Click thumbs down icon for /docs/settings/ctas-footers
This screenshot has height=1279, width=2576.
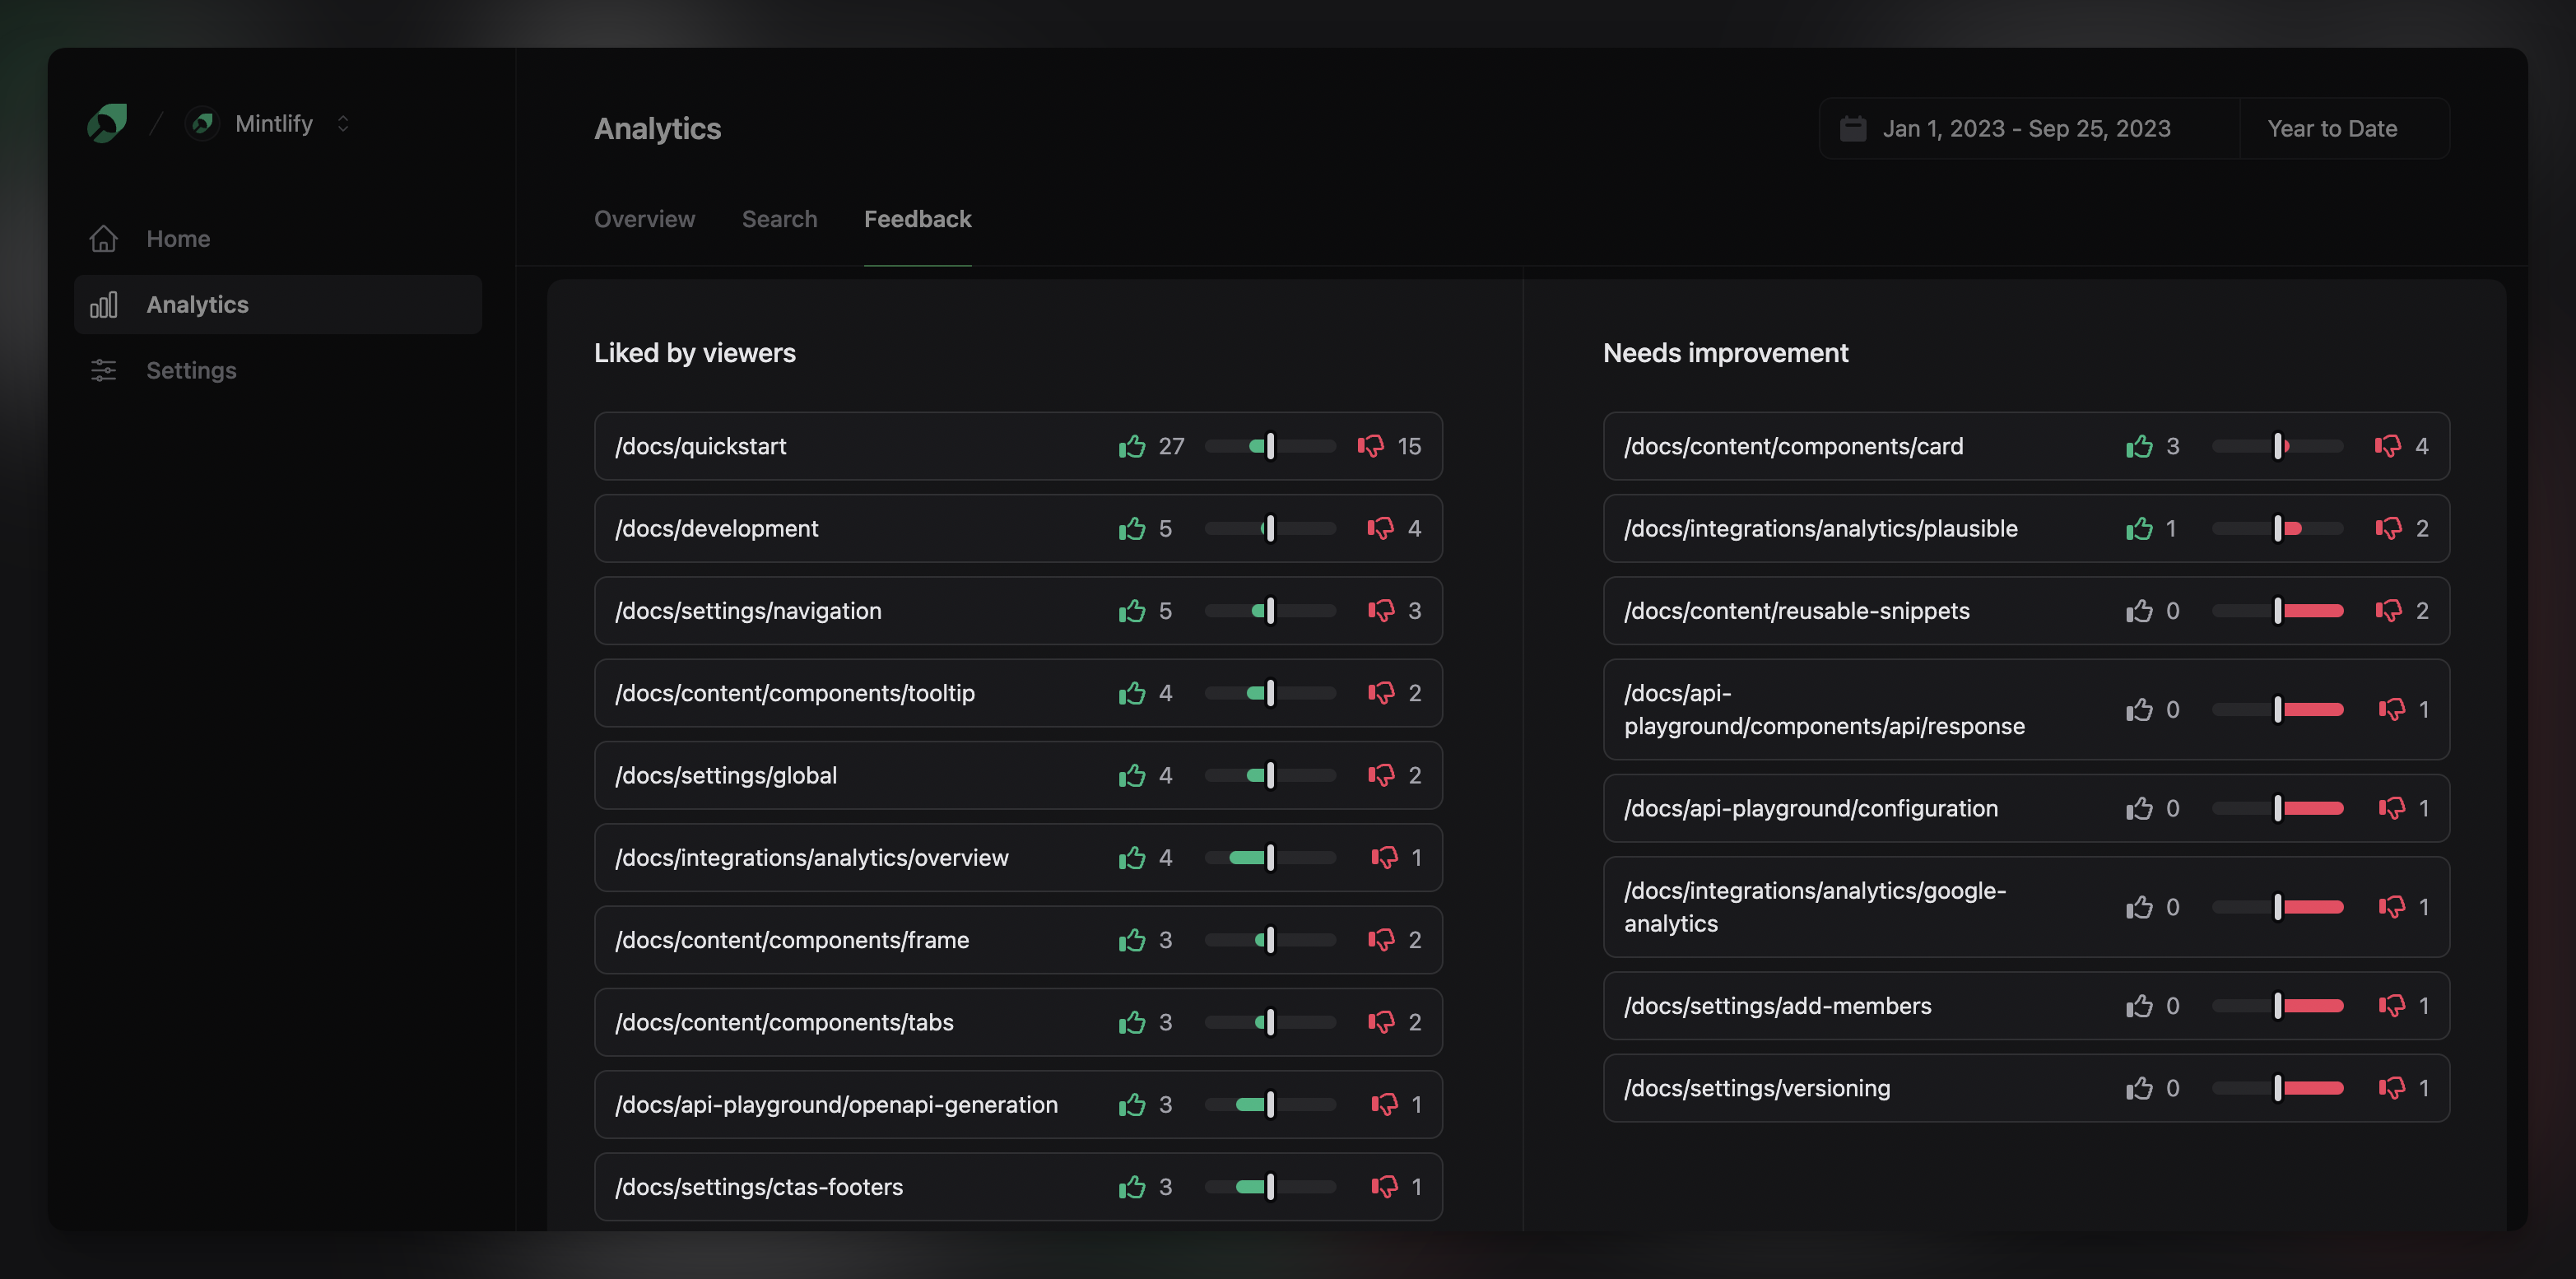(1384, 1187)
